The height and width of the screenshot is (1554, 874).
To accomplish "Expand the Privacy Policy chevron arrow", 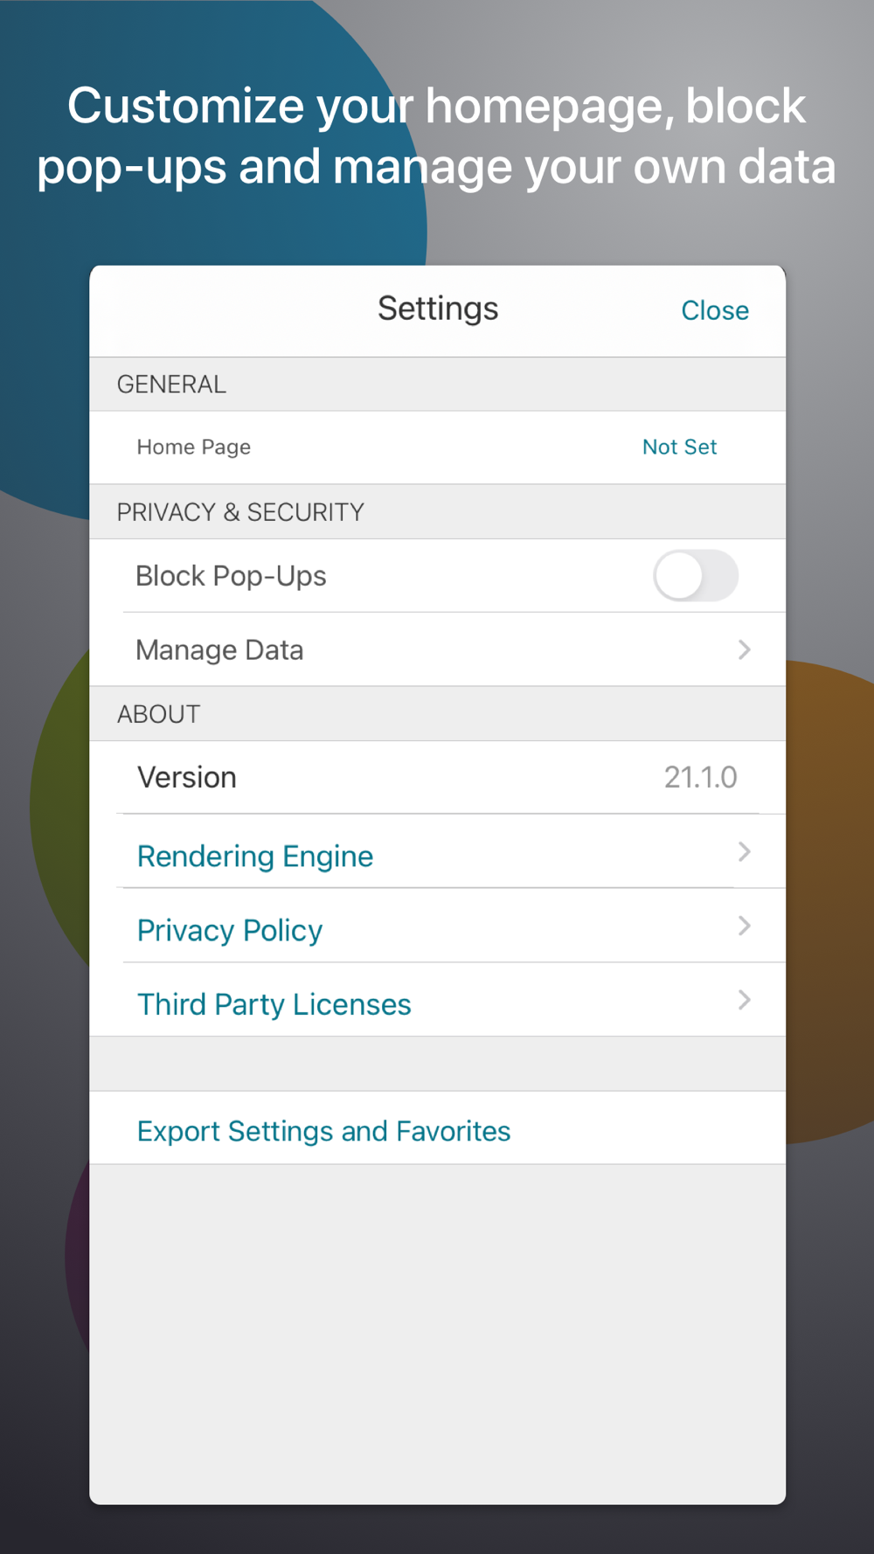I will point(744,926).
